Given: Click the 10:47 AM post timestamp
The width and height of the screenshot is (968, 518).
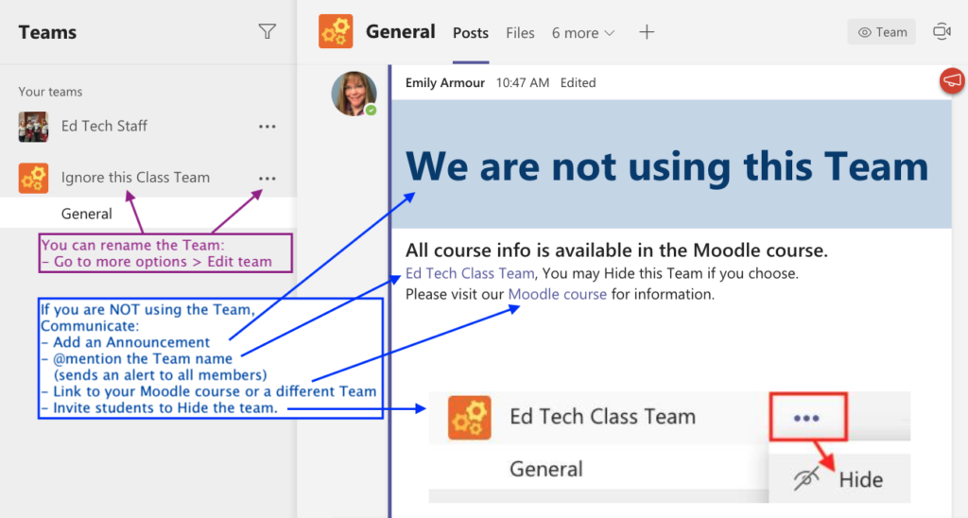Looking at the screenshot, I should (522, 83).
